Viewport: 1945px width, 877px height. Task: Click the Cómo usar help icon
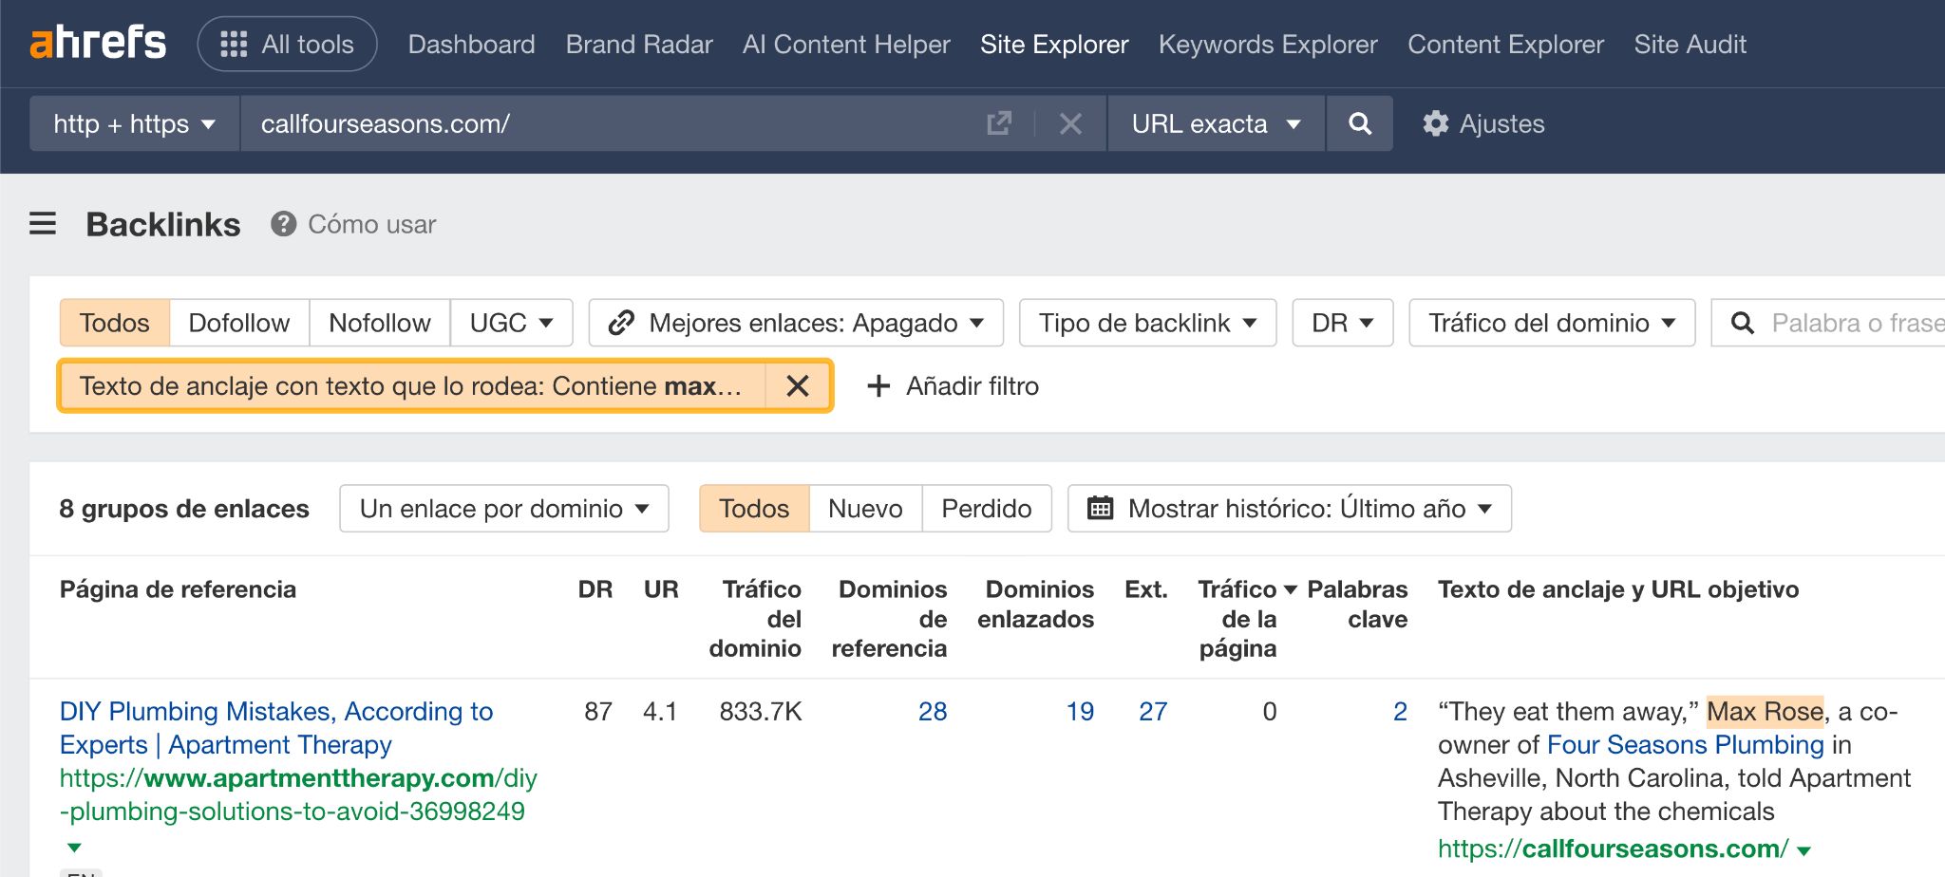[x=283, y=224]
